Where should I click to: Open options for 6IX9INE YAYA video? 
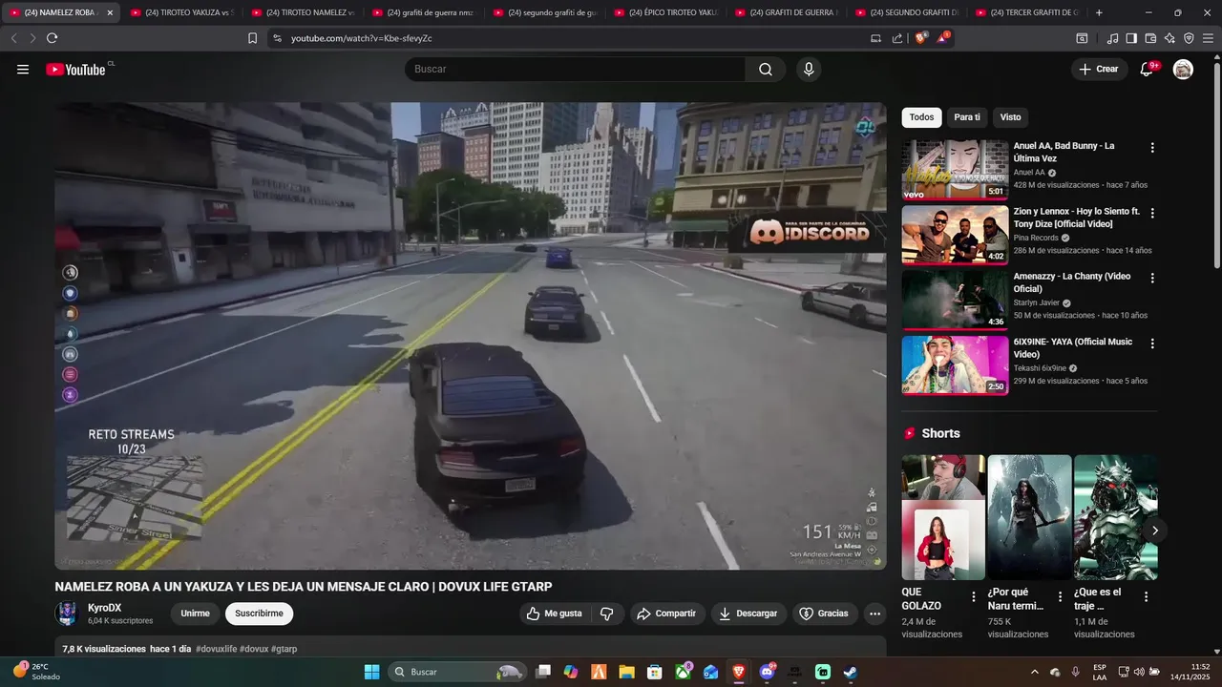pyautogui.click(x=1152, y=343)
